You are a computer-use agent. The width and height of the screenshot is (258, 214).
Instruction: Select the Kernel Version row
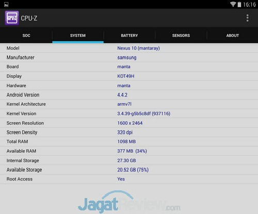click(x=129, y=114)
